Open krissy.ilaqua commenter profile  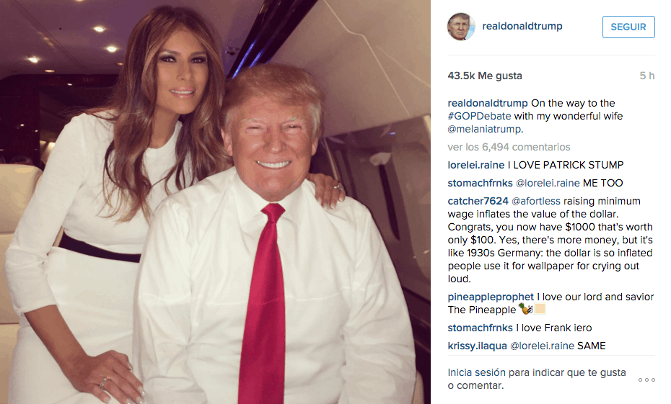point(477,346)
